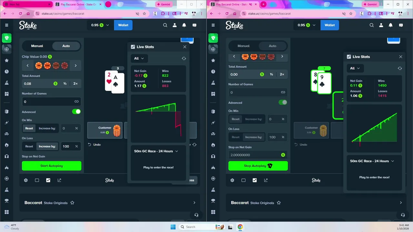Select On Loss Reset in left window
The height and width of the screenshot is (232, 413).
coord(29,146)
